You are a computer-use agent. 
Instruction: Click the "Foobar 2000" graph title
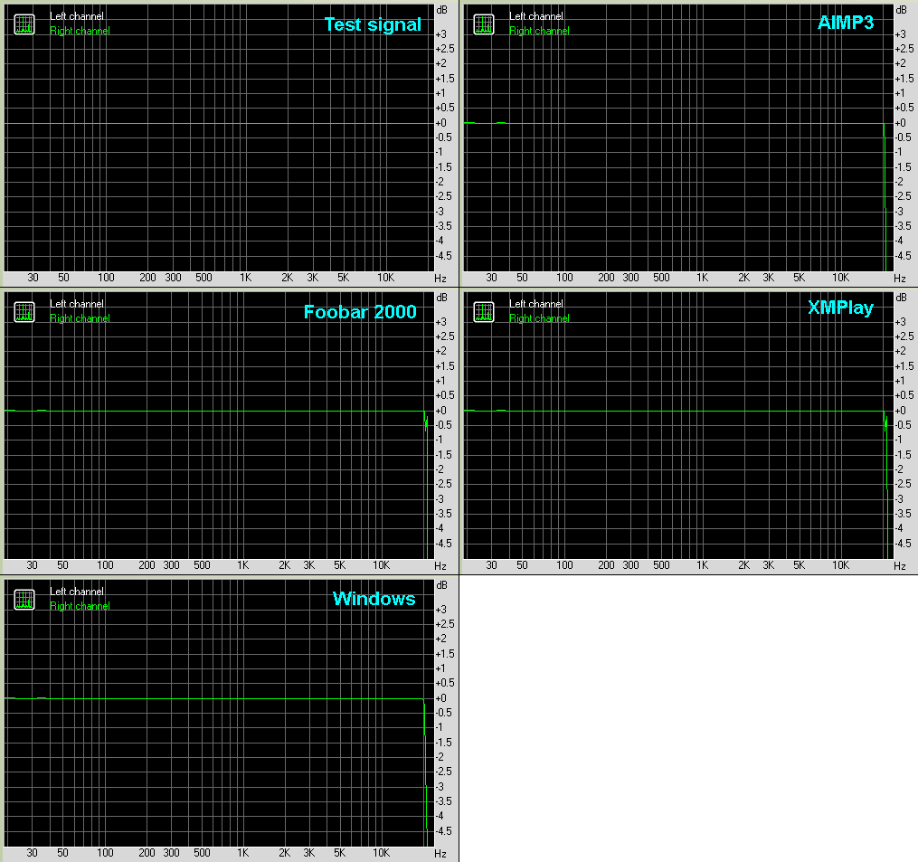[360, 311]
